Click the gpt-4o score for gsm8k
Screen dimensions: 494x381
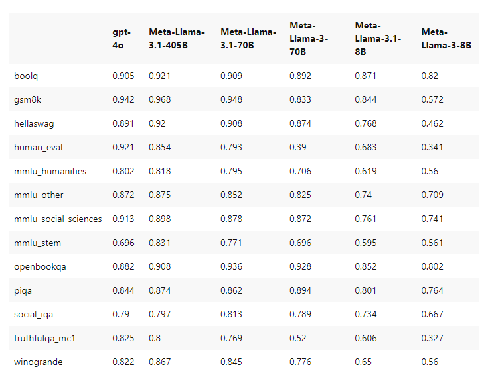coord(123,99)
